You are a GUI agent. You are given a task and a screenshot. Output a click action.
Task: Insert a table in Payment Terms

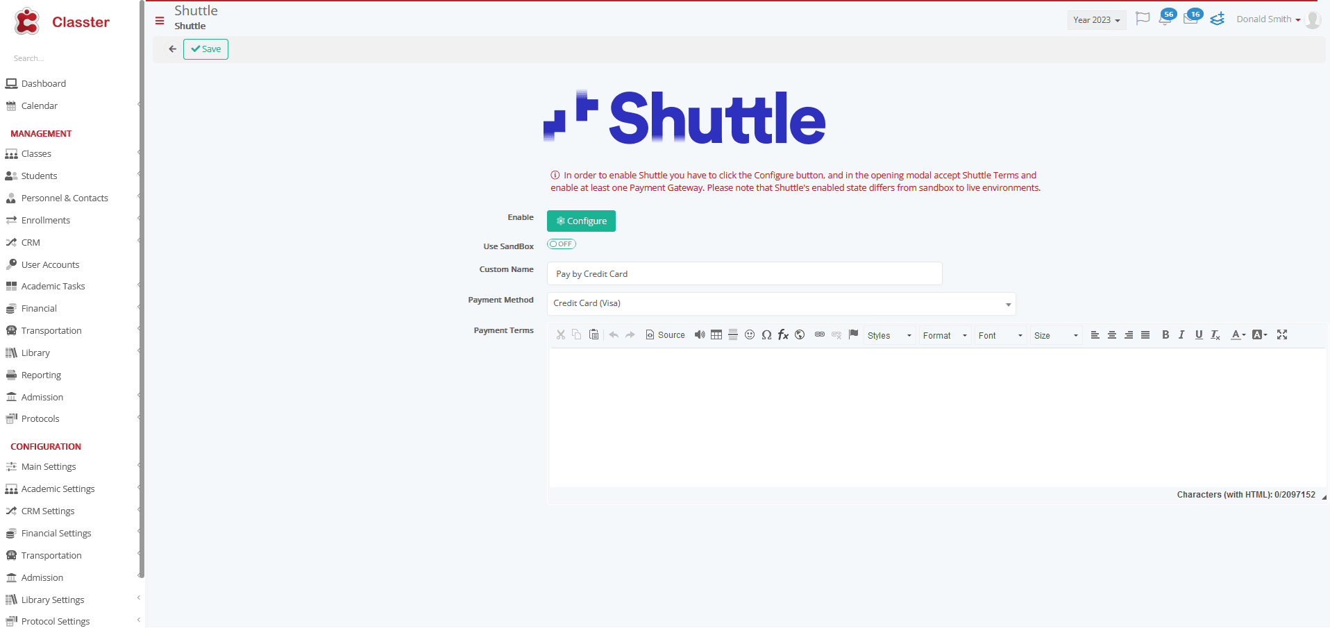coord(716,334)
